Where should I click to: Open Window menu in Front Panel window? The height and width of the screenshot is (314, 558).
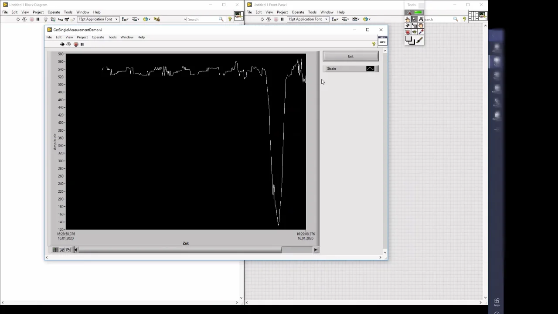pyautogui.click(x=327, y=12)
